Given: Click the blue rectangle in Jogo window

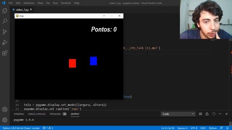Looking at the screenshot, I should 94,61.
